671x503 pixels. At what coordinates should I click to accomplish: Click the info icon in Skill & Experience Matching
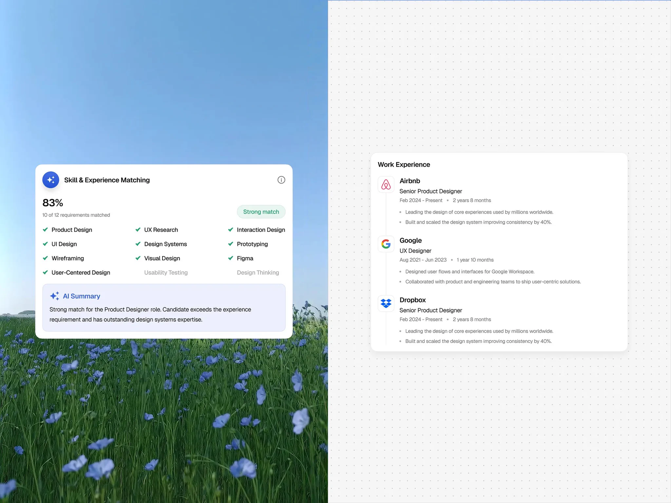[281, 180]
